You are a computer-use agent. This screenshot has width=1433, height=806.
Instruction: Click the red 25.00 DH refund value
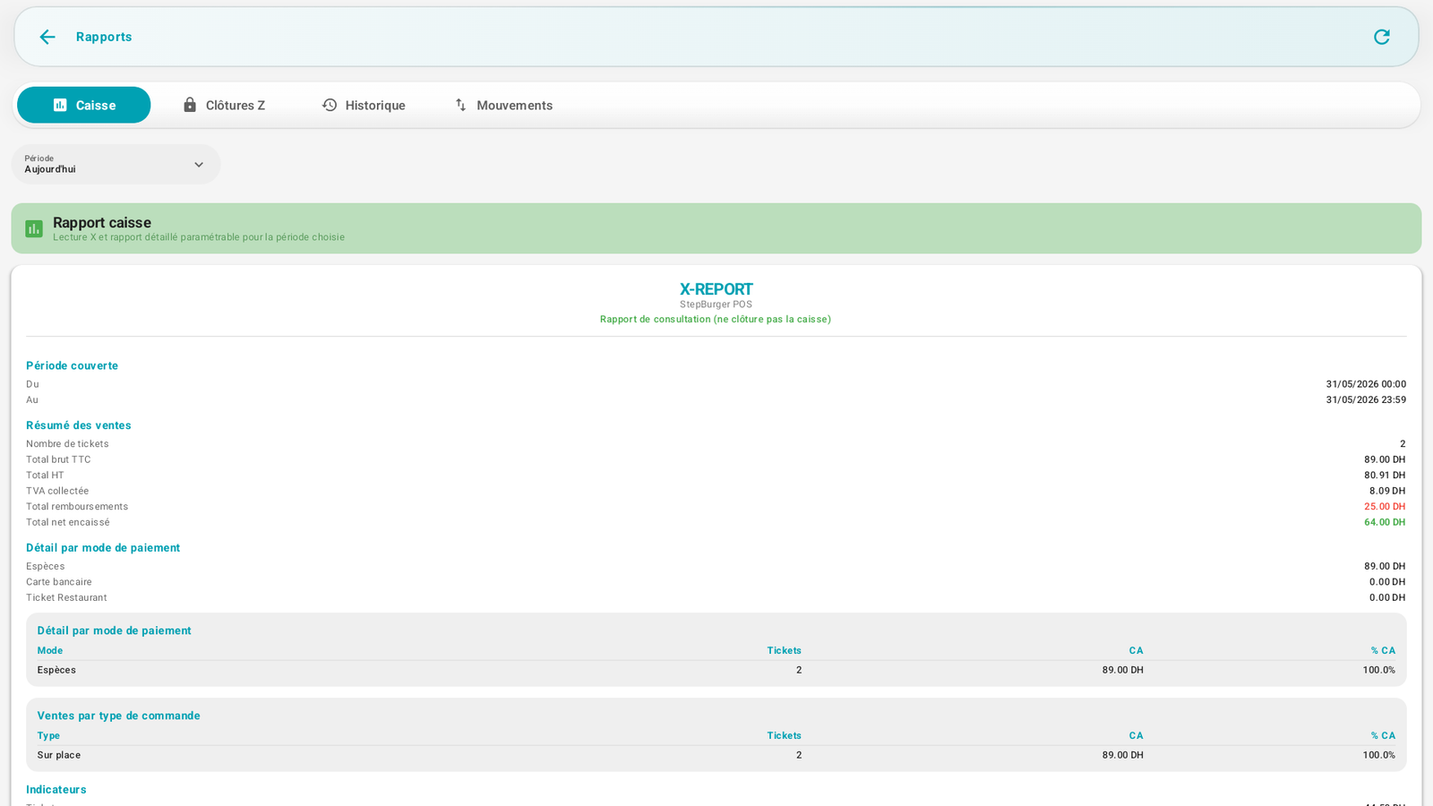point(1385,507)
